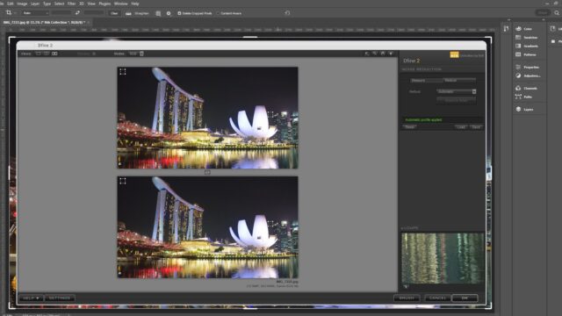
Task: Reset crop with the undo arrow icon
Action: (287, 13)
